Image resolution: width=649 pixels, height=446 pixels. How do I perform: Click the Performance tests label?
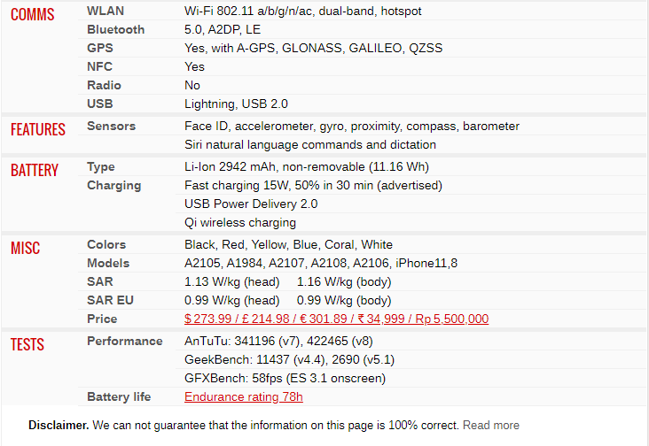(x=125, y=342)
